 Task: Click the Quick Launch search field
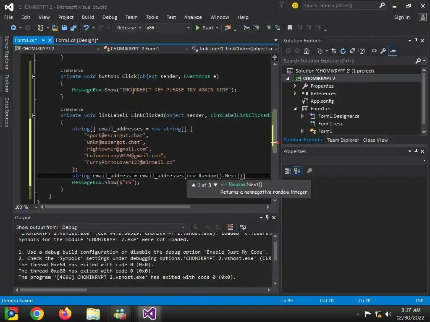click(x=340, y=5)
